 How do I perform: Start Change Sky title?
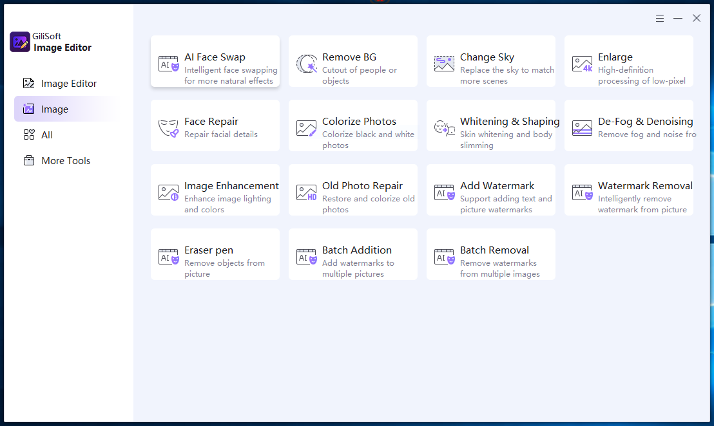coord(487,57)
